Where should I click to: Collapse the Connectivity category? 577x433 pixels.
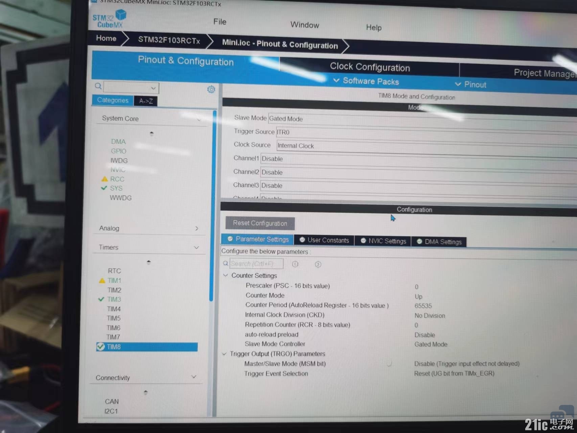coord(194,377)
